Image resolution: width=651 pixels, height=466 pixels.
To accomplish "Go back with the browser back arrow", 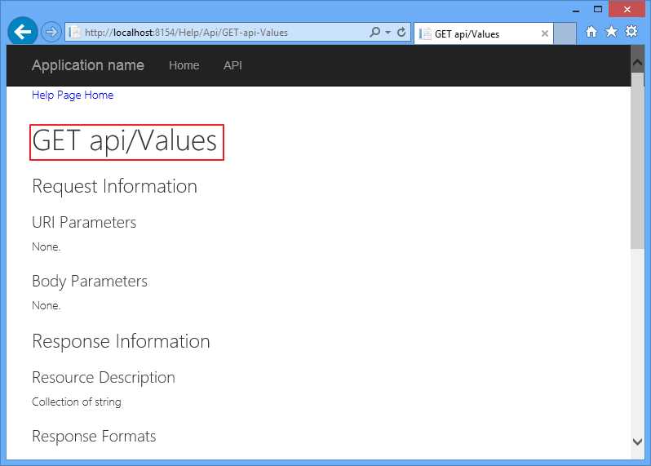I will click(22, 31).
